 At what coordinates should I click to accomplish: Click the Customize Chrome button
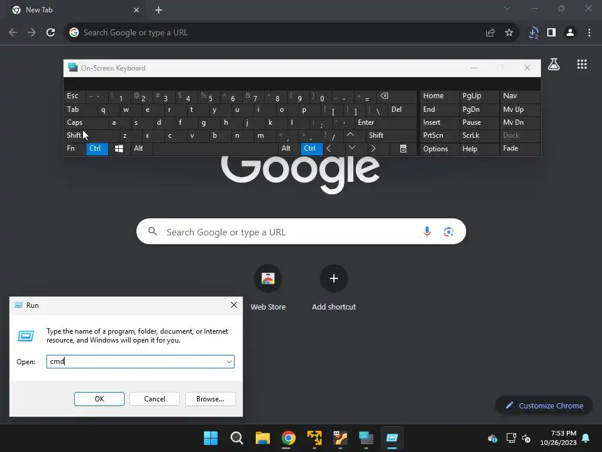pos(544,406)
